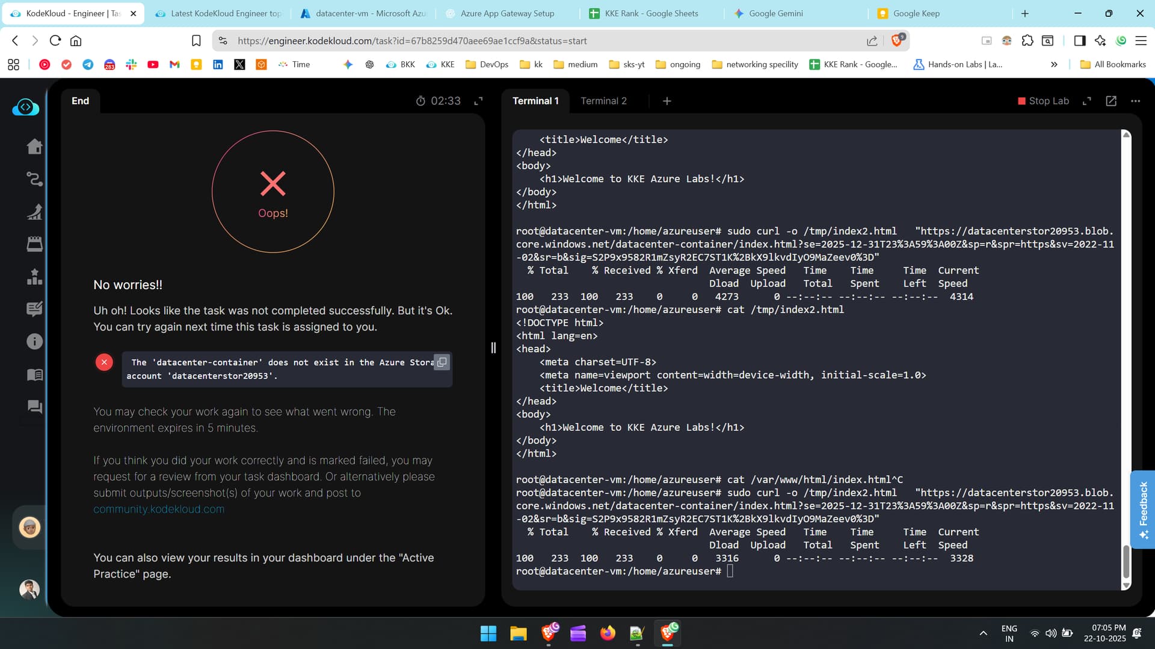Click the Stop Lab button
The width and height of the screenshot is (1155, 649).
point(1043,101)
